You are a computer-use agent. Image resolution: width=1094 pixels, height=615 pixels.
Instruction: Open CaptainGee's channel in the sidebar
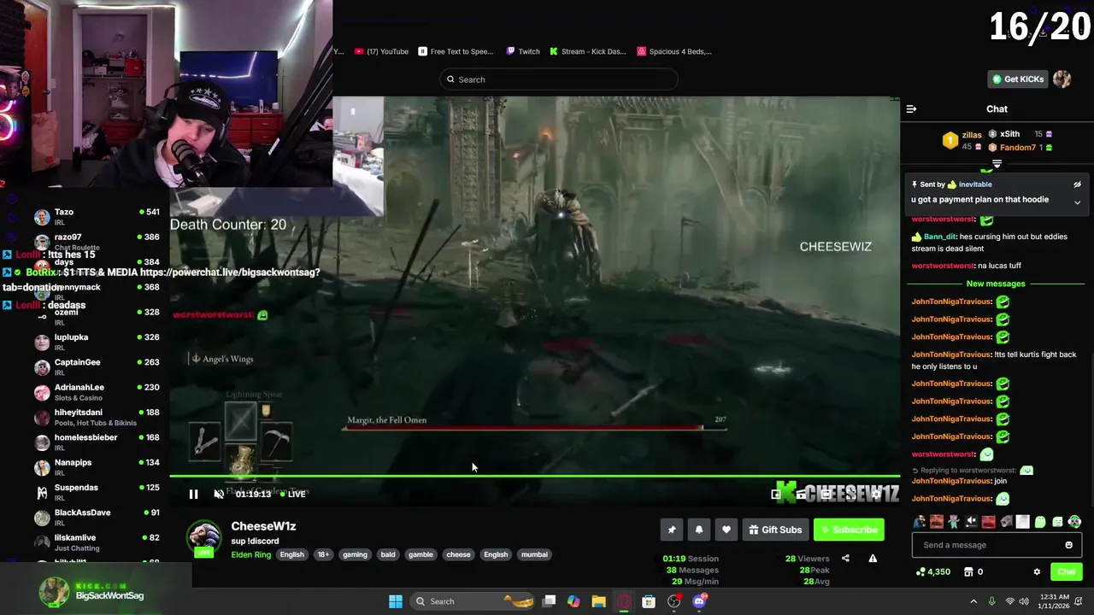pyautogui.click(x=97, y=366)
